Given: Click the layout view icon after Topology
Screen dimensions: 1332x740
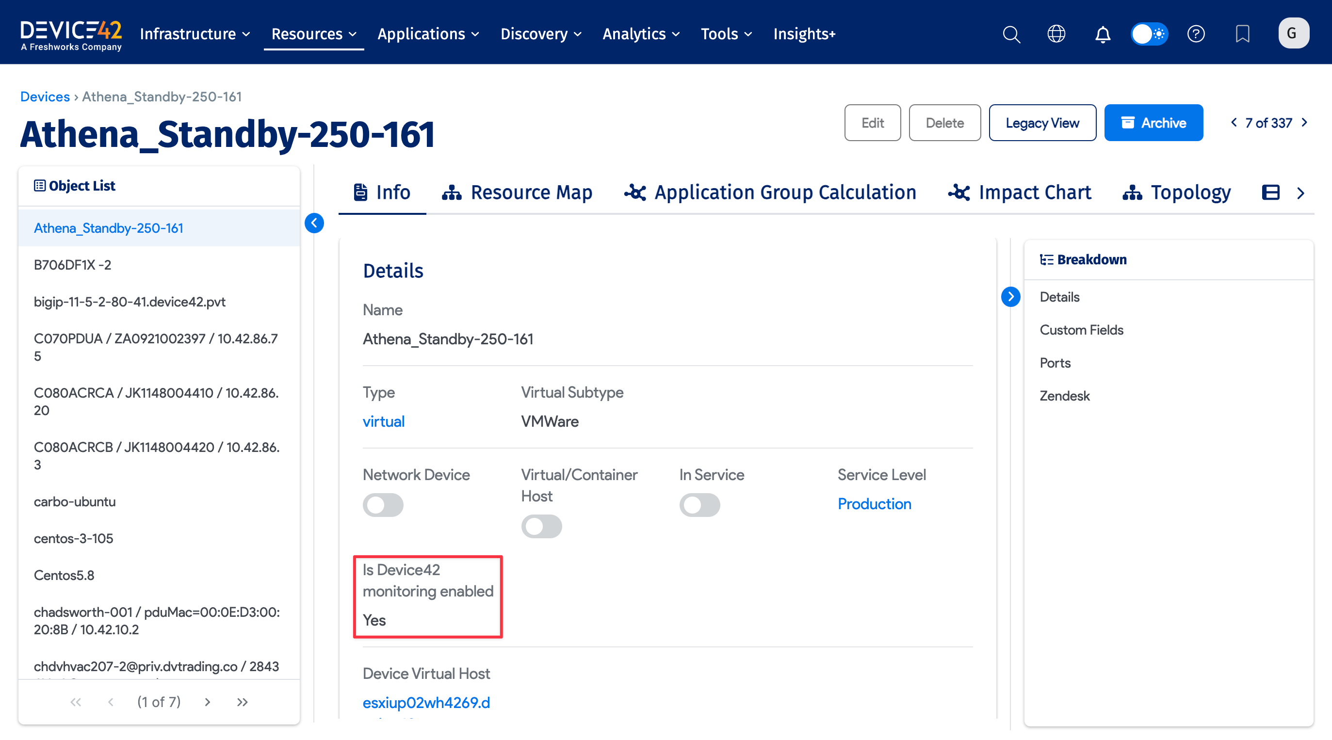Looking at the screenshot, I should click(1270, 193).
